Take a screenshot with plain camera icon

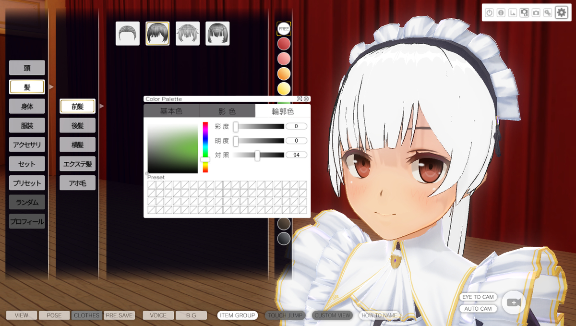click(536, 13)
